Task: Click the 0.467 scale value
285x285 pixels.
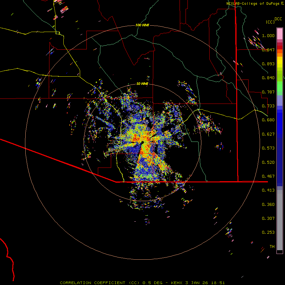Action: tap(268, 176)
